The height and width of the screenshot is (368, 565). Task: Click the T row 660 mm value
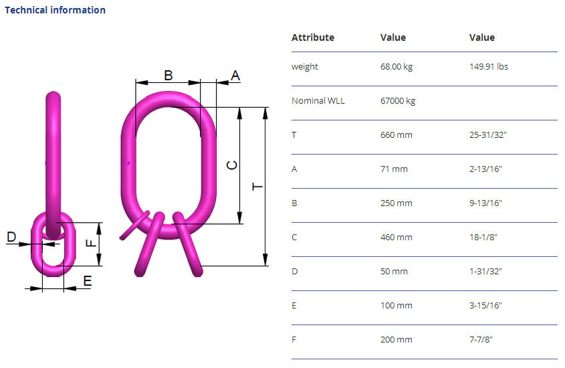pos(397,134)
